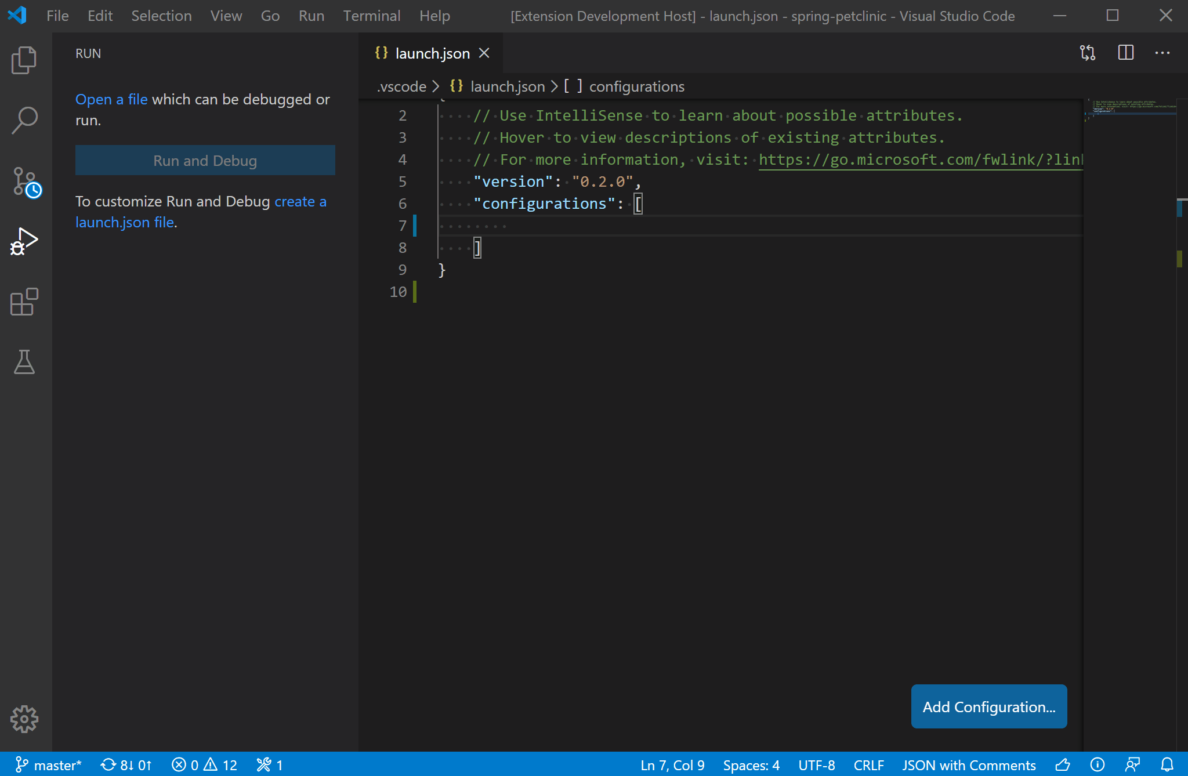Click the Spaces: 4 indentation indicator
1188x776 pixels.
point(751,765)
